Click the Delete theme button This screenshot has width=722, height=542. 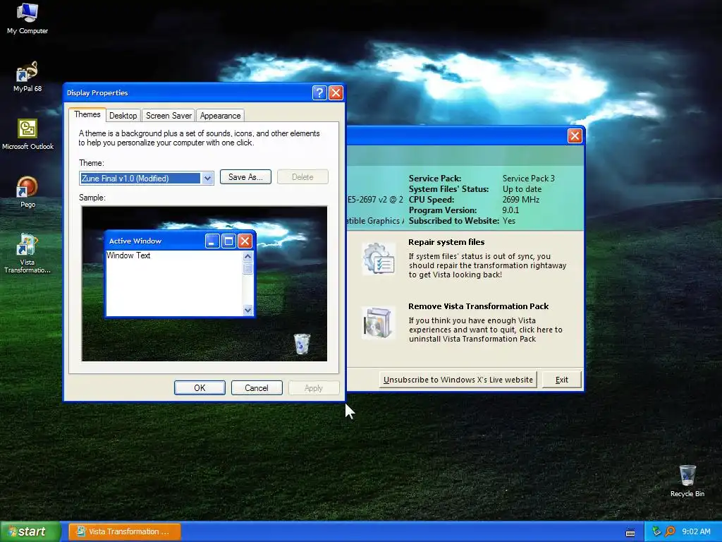click(302, 177)
